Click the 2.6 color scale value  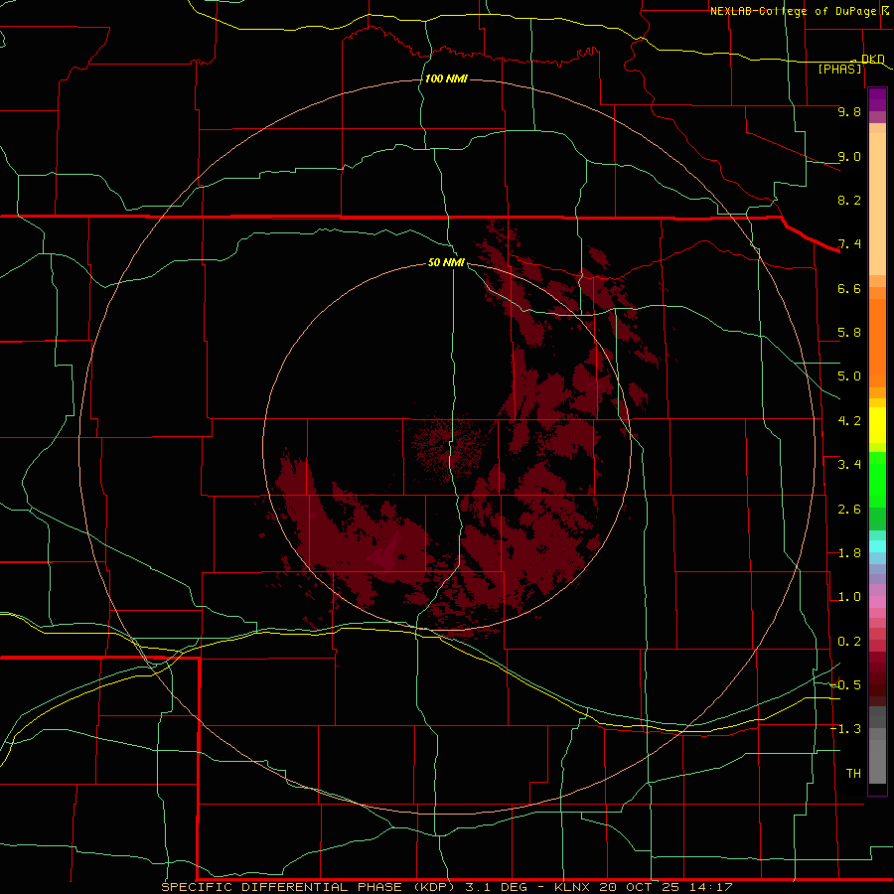coord(849,510)
